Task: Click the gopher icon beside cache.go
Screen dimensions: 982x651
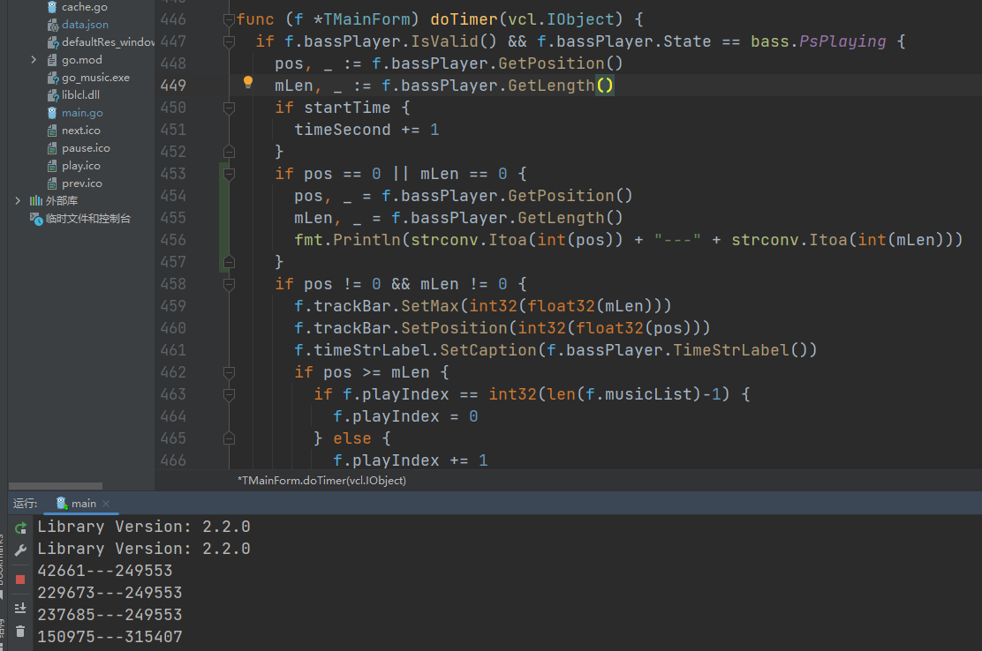Action: (x=52, y=7)
